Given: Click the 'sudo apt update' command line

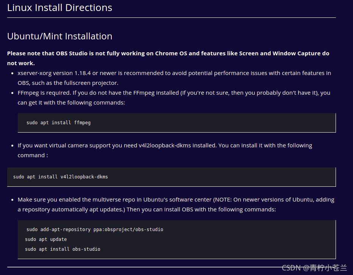Looking at the screenshot, I should [46, 239].
